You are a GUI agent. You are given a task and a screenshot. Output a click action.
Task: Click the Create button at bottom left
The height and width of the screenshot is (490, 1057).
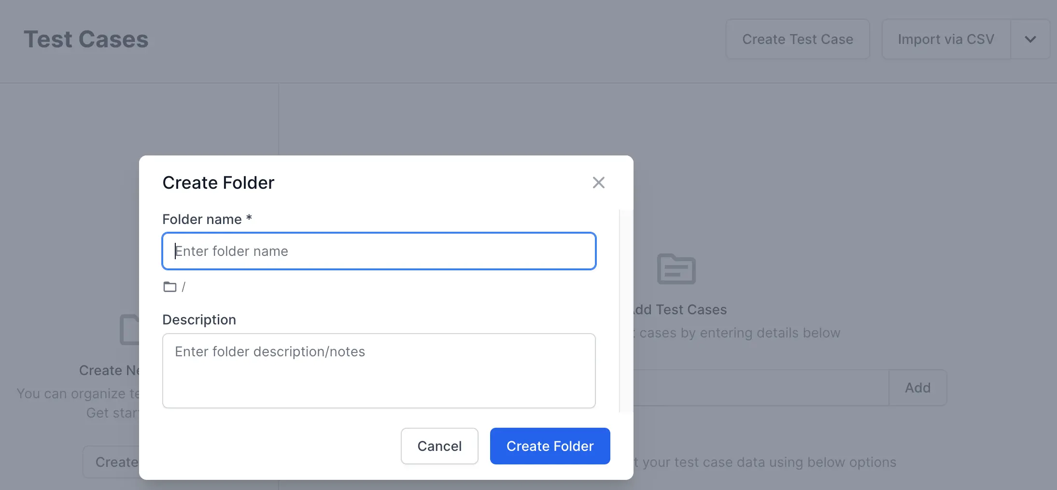(112, 462)
